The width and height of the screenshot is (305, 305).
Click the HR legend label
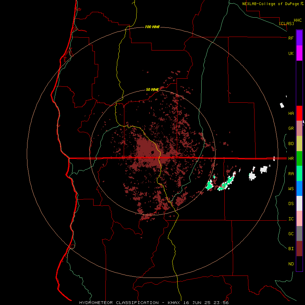point(291,159)
